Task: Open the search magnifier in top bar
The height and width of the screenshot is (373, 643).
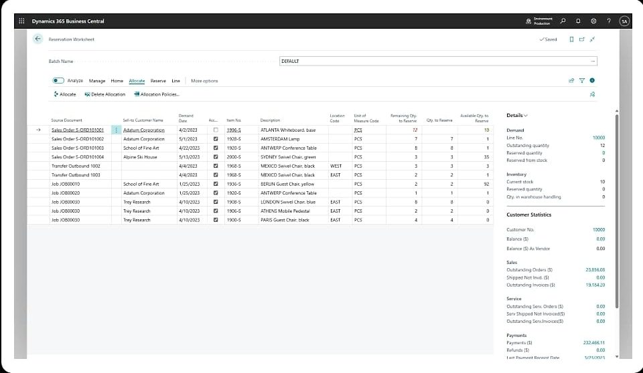Action: [x=563, y=21]
